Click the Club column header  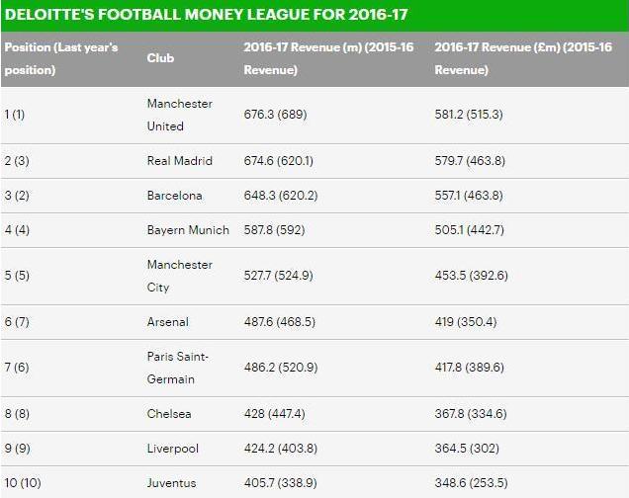coord(160,58)
